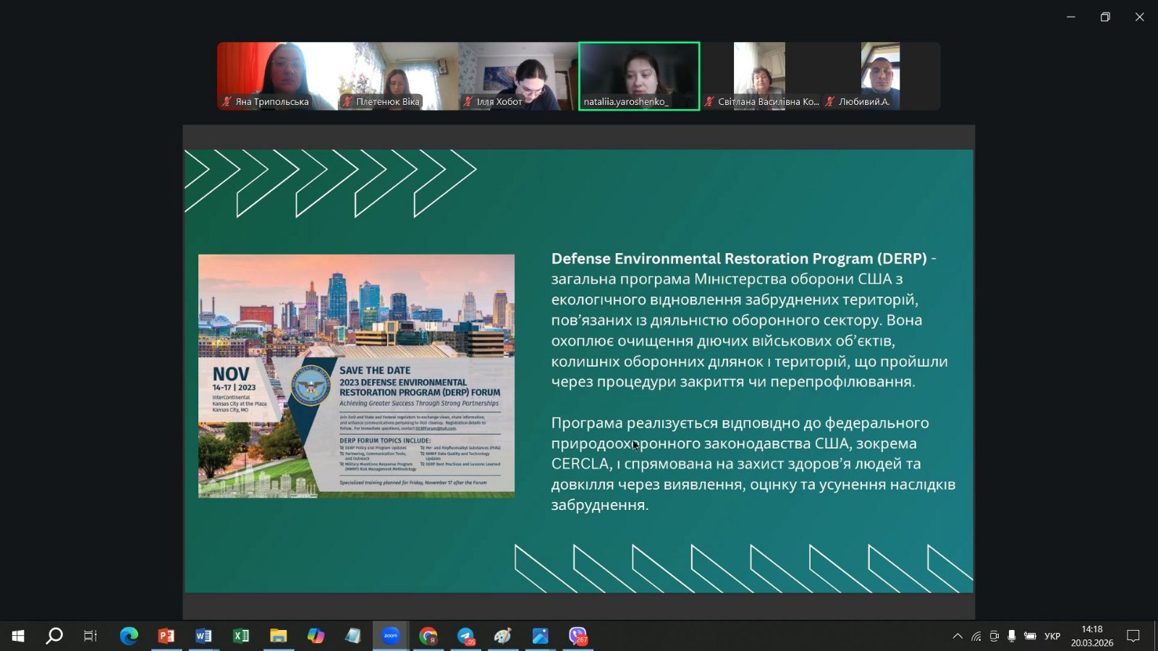Screen dimensions: 1158x651
Task: Open PowerPoint from the taskbar
Action: pos(166,636)
